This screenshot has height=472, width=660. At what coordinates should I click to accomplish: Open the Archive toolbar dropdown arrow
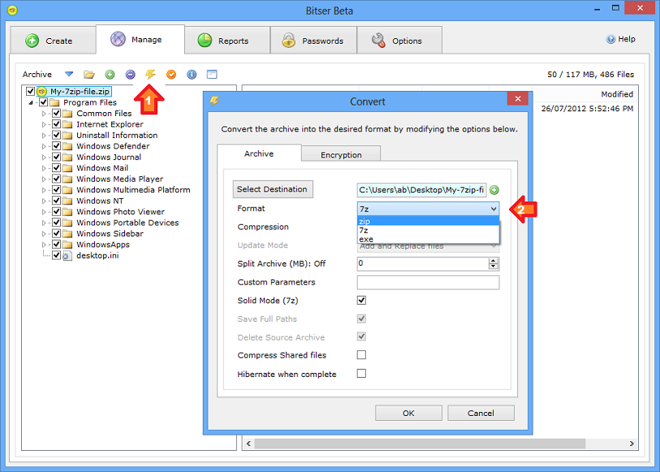click(x=68, y=74)
